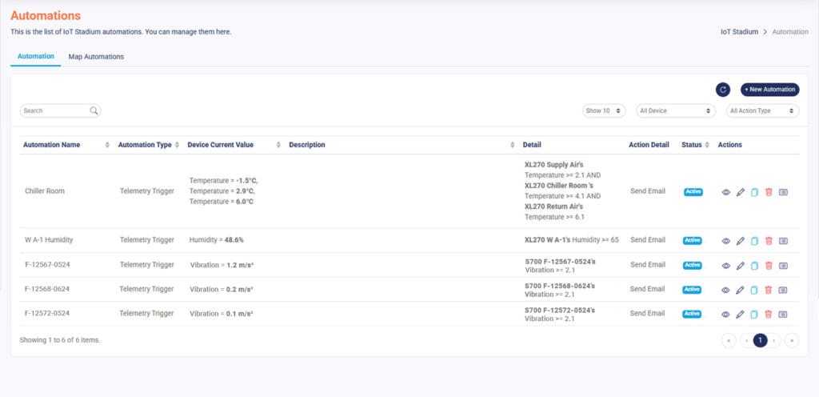This screenshot has width=819, height=397.
Task: View the Chiller Room automation with eye icon
Action: [725, 192]
